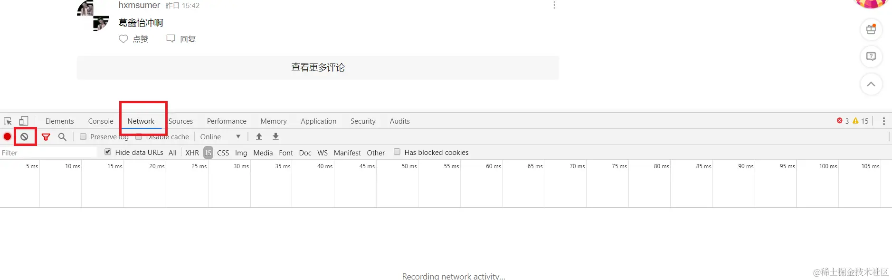Filter requests by CSS type
This screenshot has width=892, height=280.
click(x=223, y=153)
